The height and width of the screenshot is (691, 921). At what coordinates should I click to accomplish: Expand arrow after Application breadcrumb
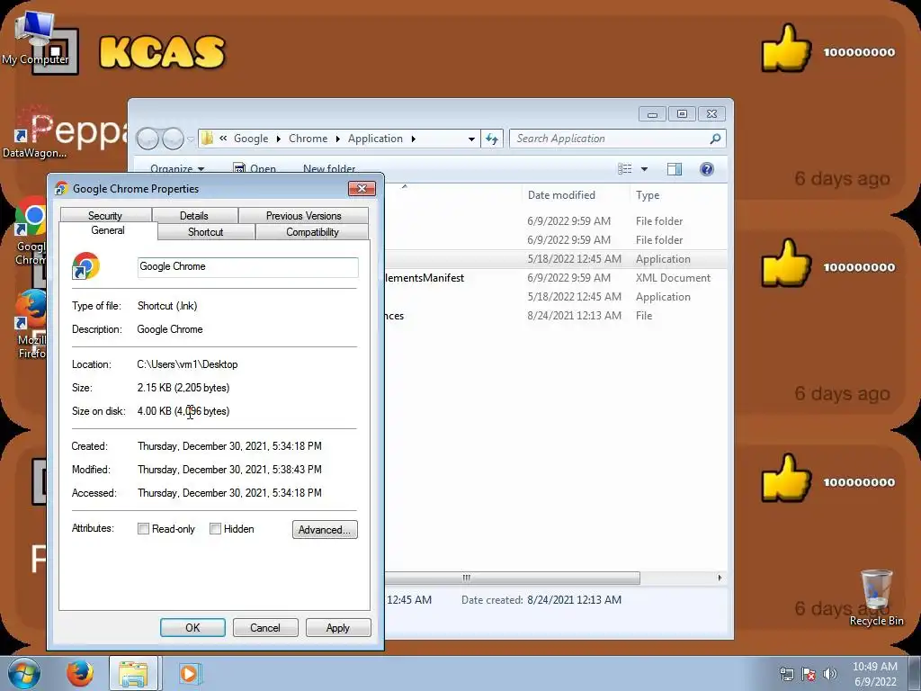414,139
